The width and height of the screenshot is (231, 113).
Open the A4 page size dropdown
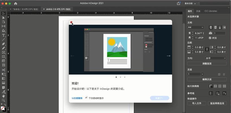pos(196,27)
